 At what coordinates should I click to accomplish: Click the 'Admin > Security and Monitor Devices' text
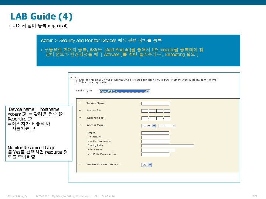[x=78, y=41]
